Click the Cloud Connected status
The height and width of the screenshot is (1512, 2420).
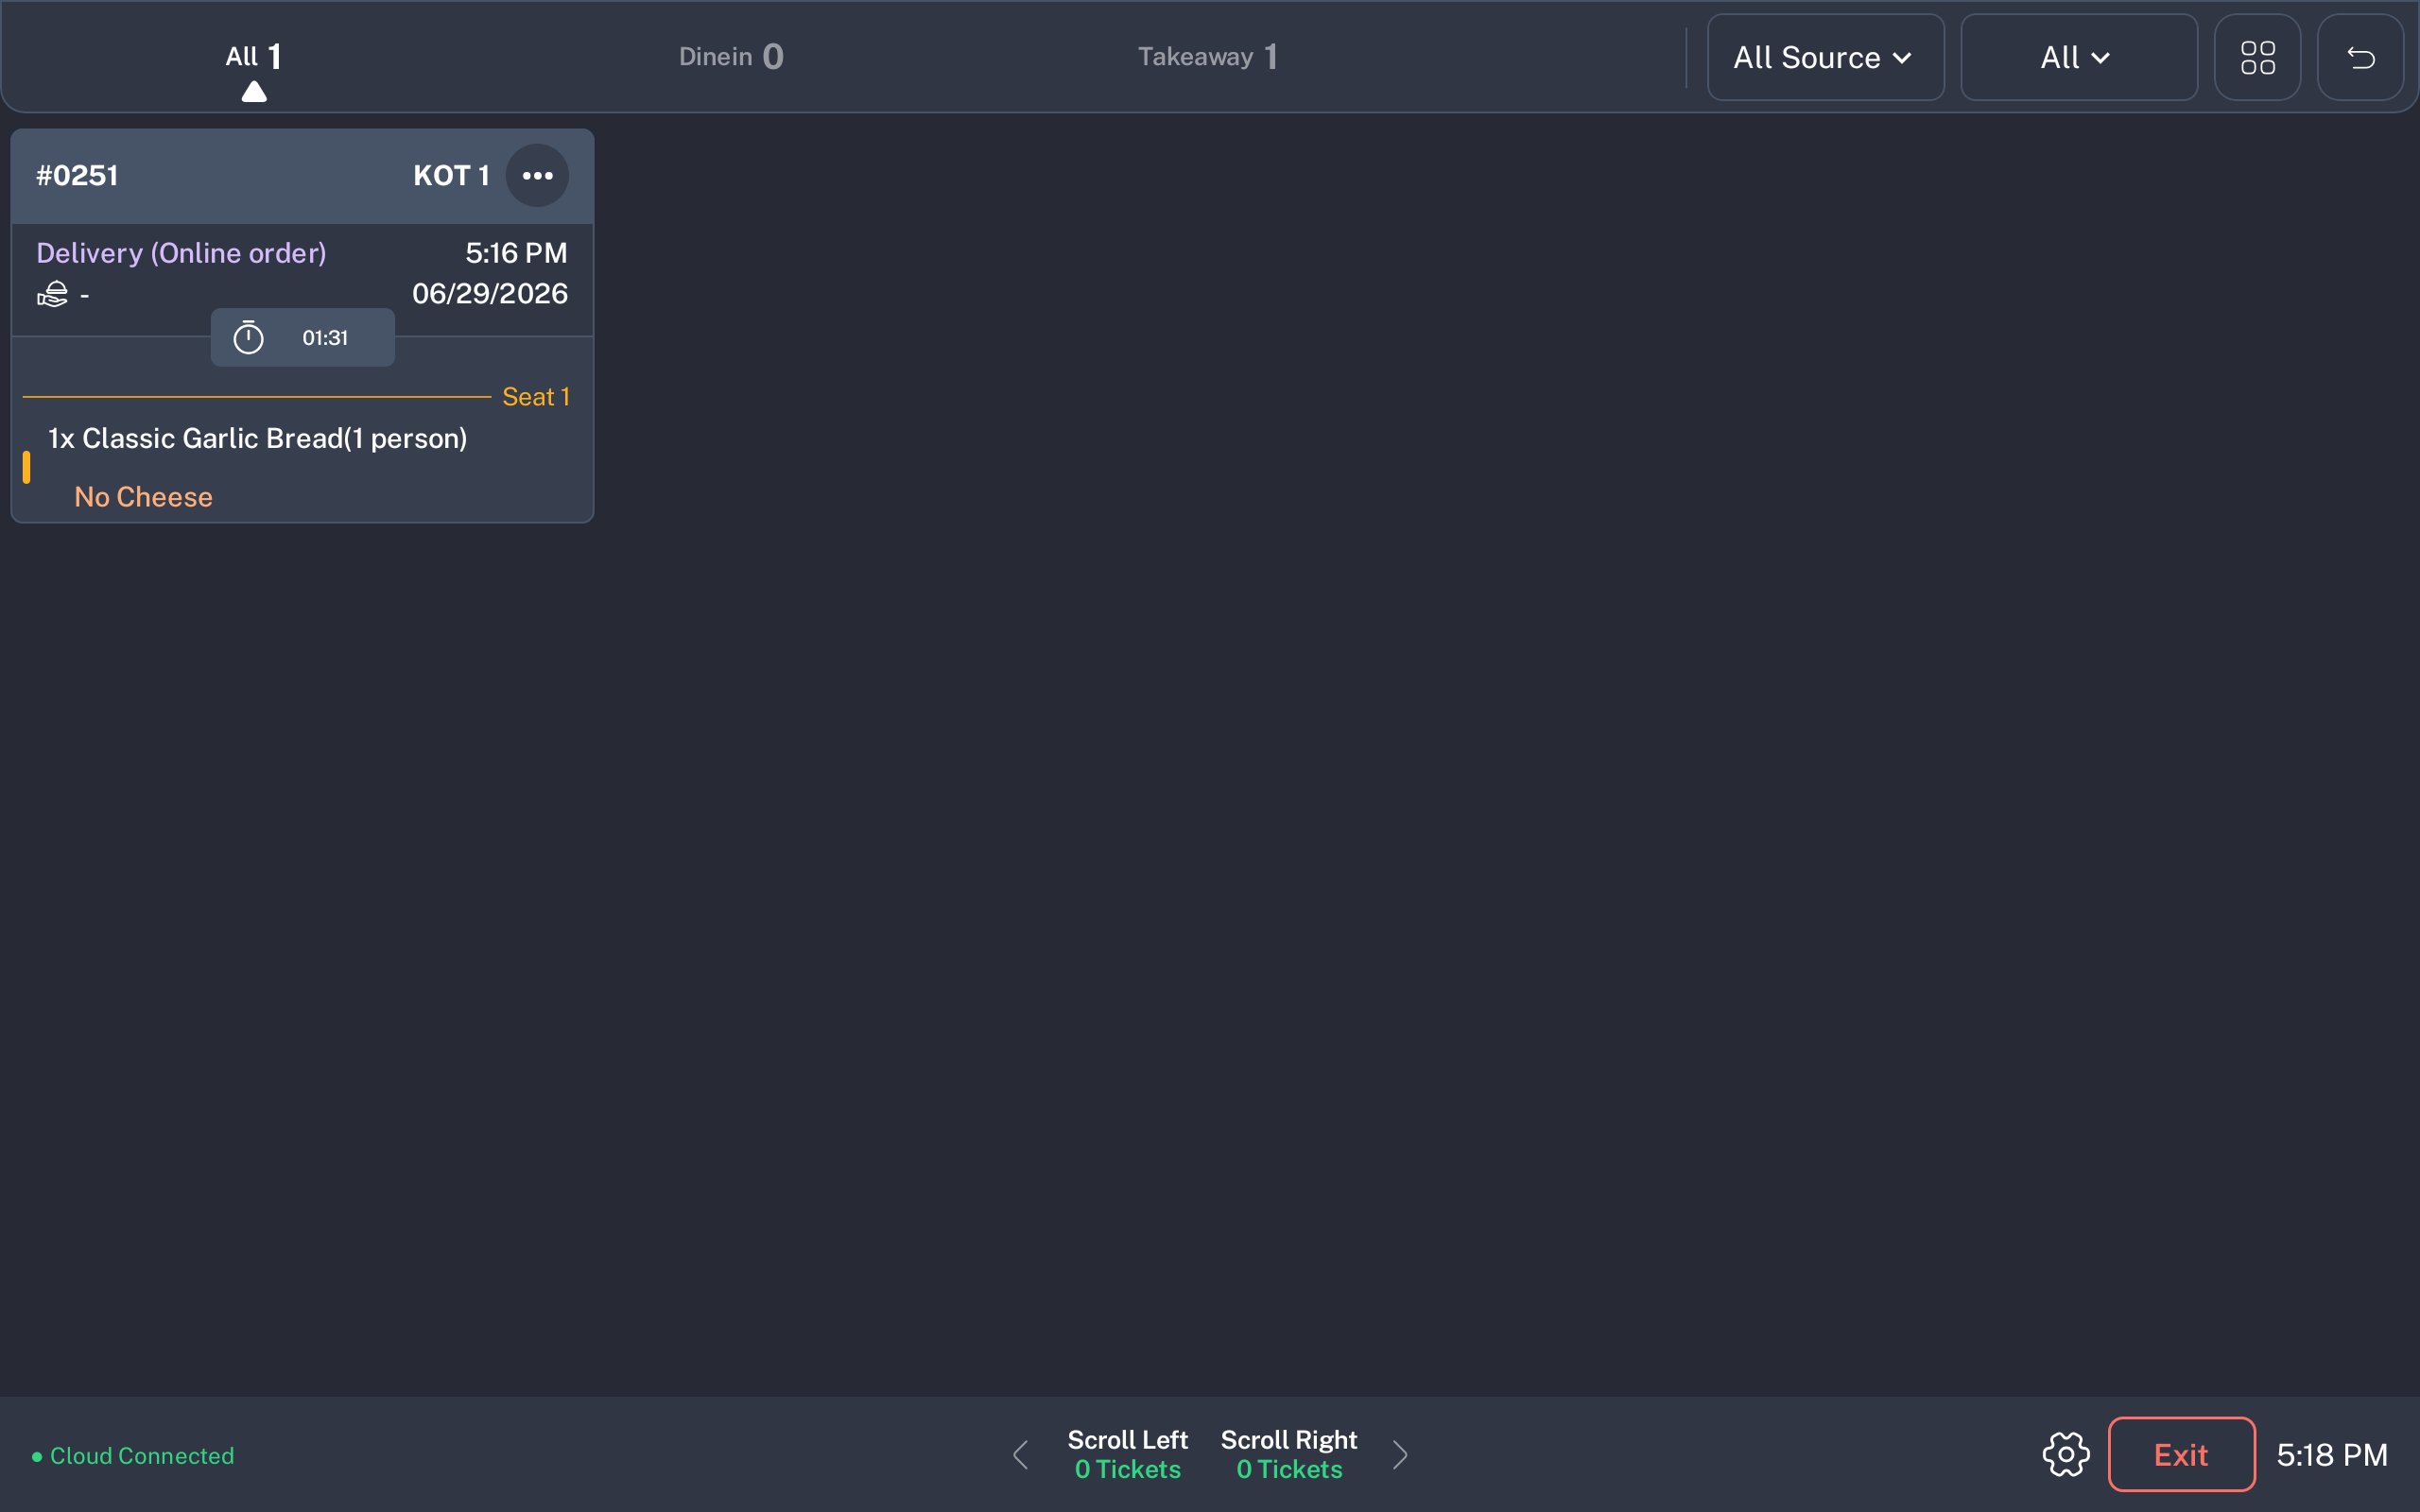pyautogui.click(x=133, y=1456)
